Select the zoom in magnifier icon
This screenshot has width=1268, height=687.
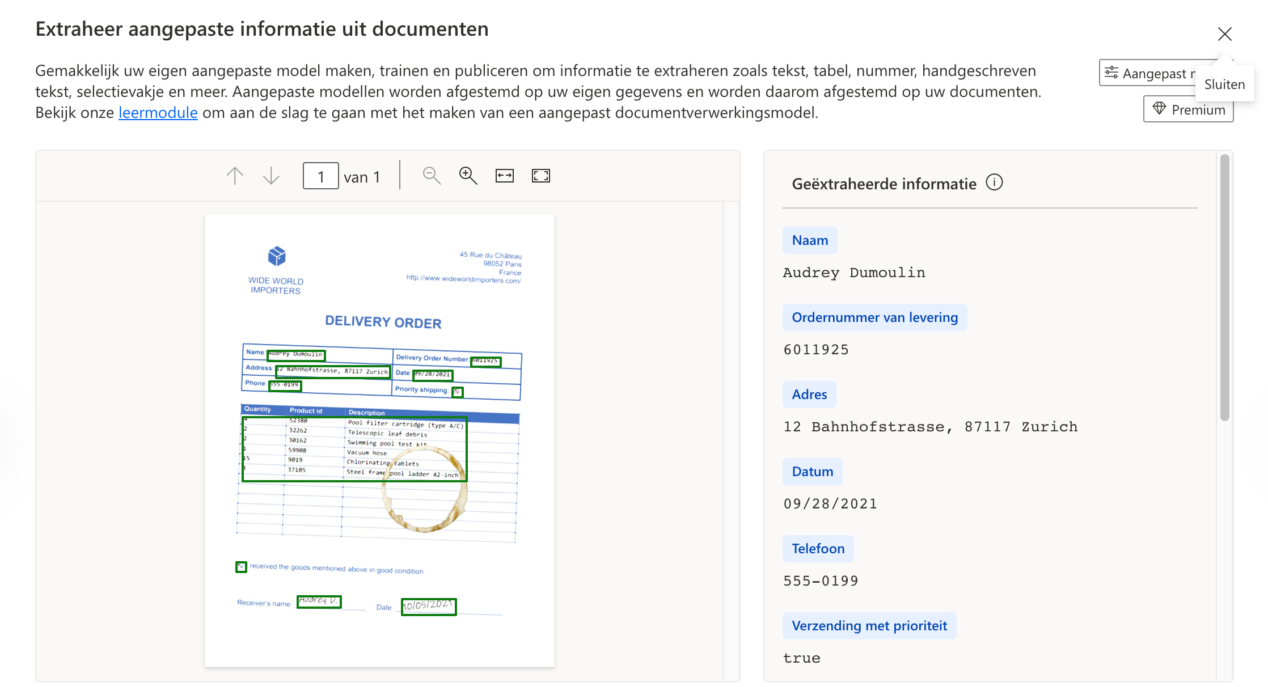pyautogui.click(x=468, y=176)
